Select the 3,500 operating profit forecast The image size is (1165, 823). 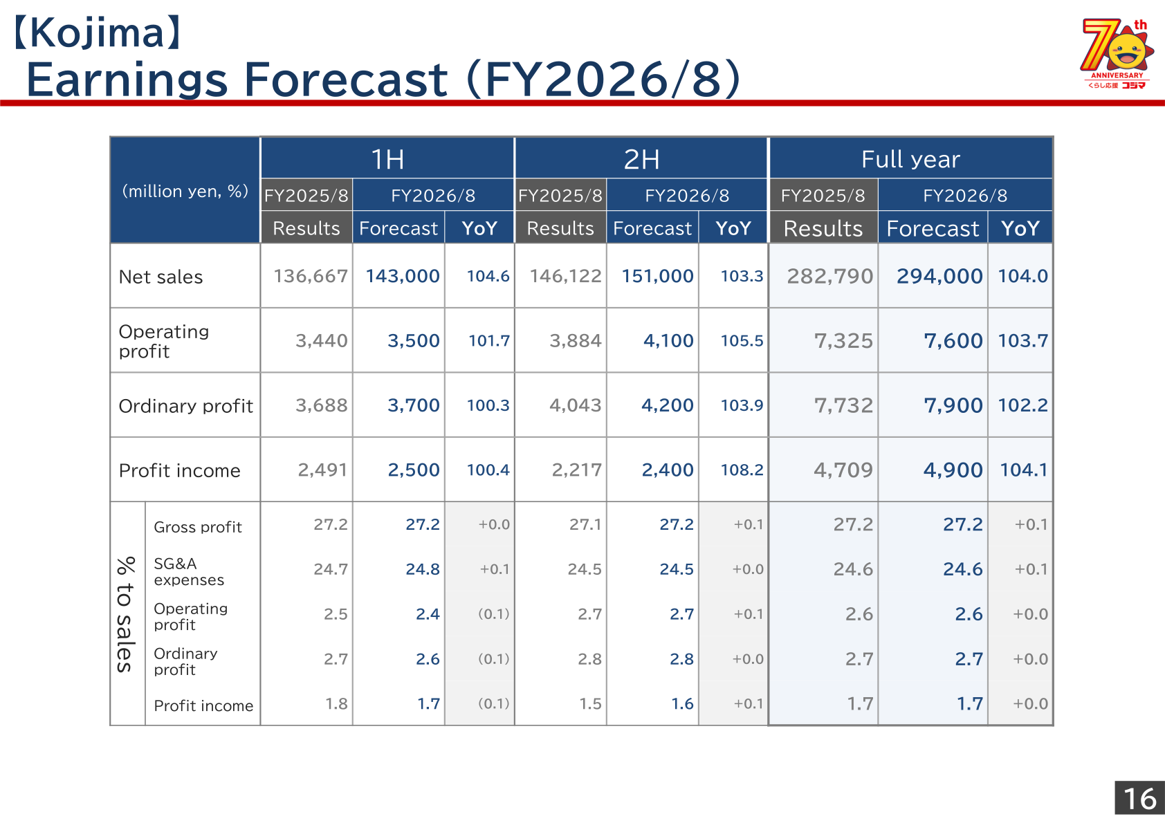click(x=414, y=340)
